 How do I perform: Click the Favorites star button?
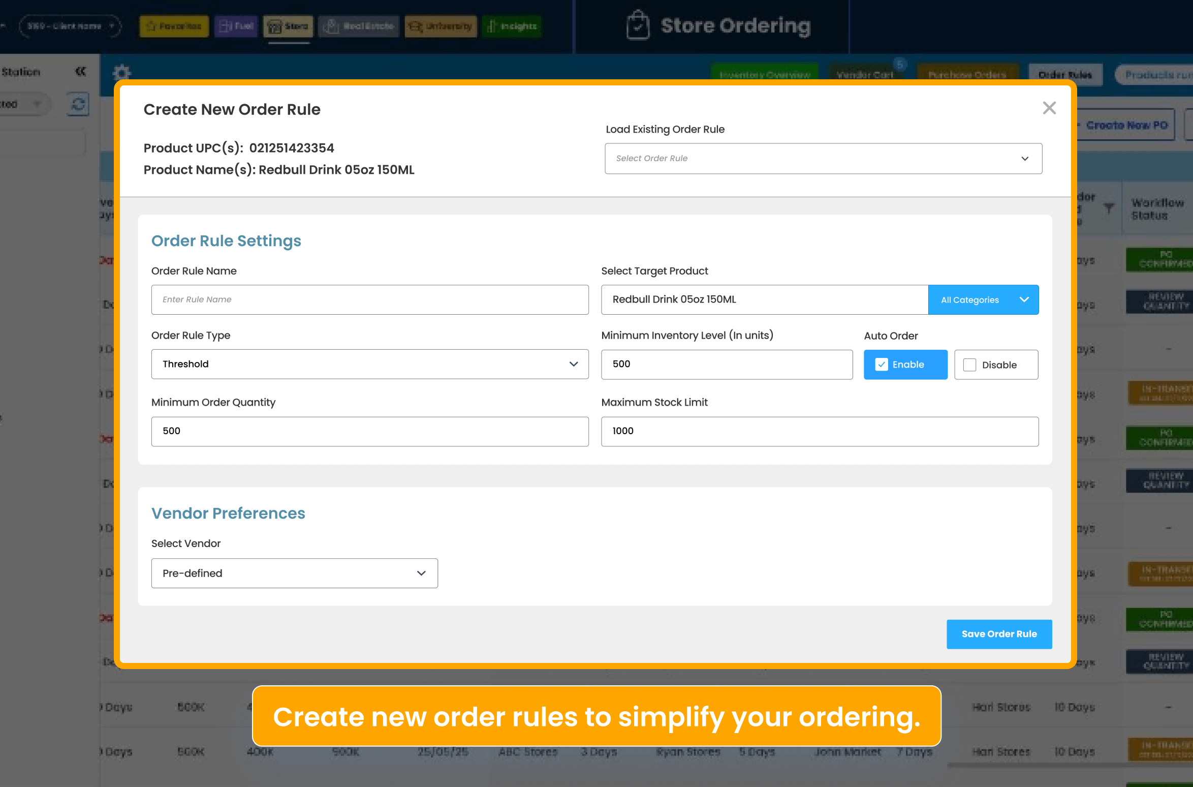click(x=174, y=26)
